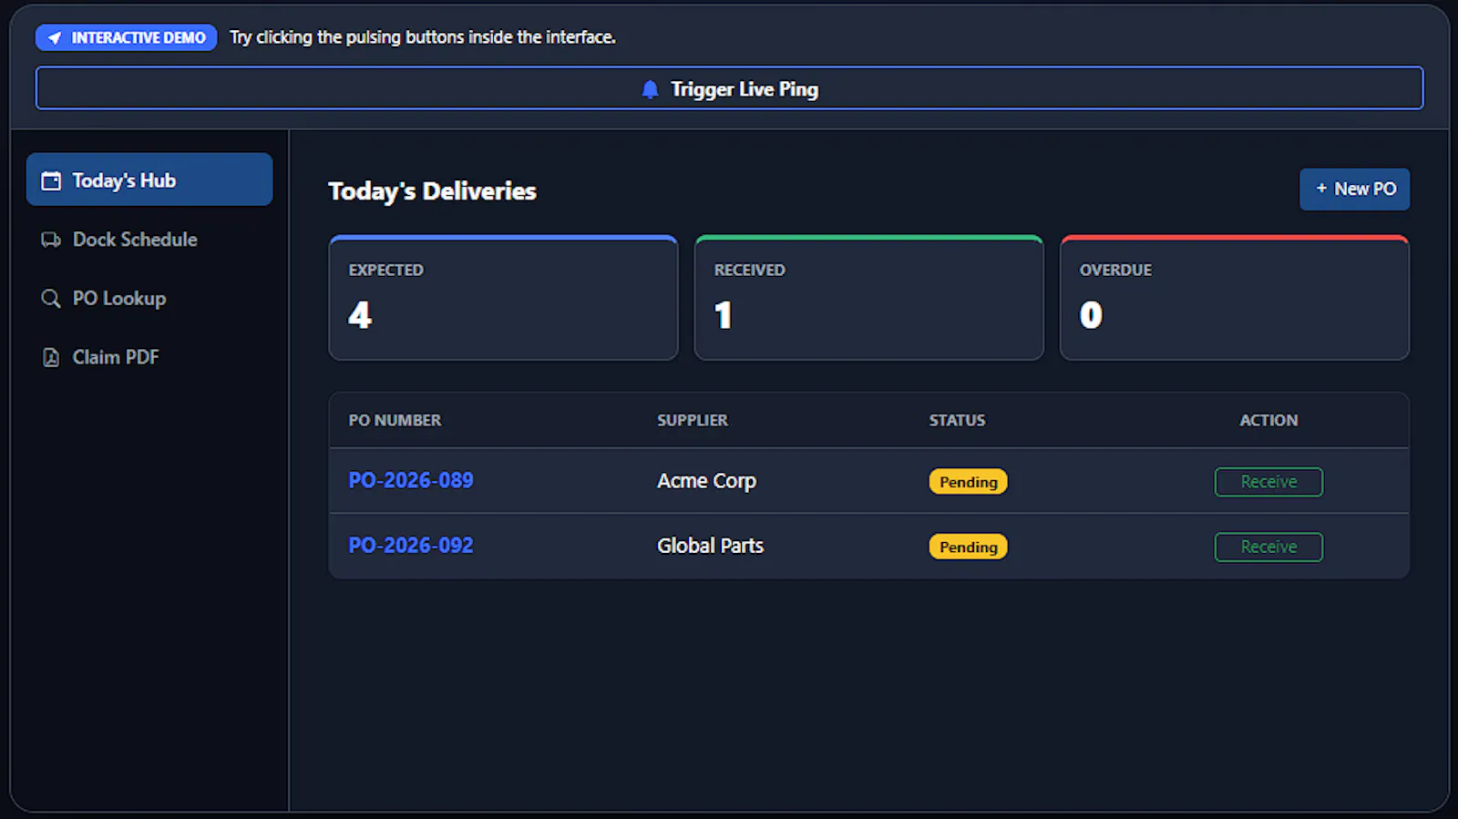Click the Pending badge for Global Parts
Image resolution: width=1458 pixels, height=819 pixels.
[x=968, y=547]
